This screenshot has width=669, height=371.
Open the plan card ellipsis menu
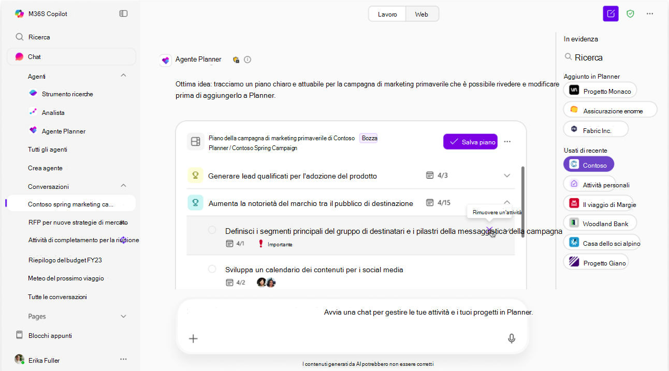pos(507,142)
